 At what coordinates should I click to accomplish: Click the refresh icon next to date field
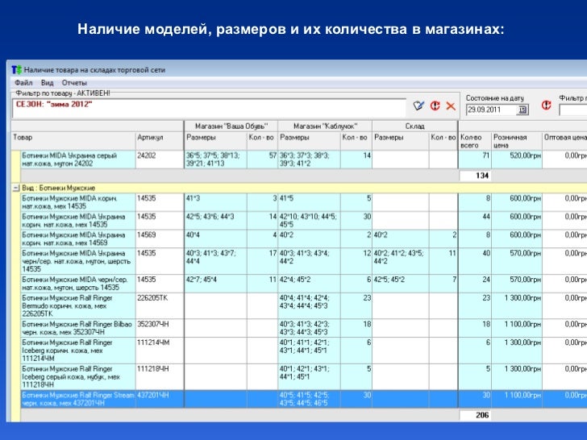(x=546, y=106)
